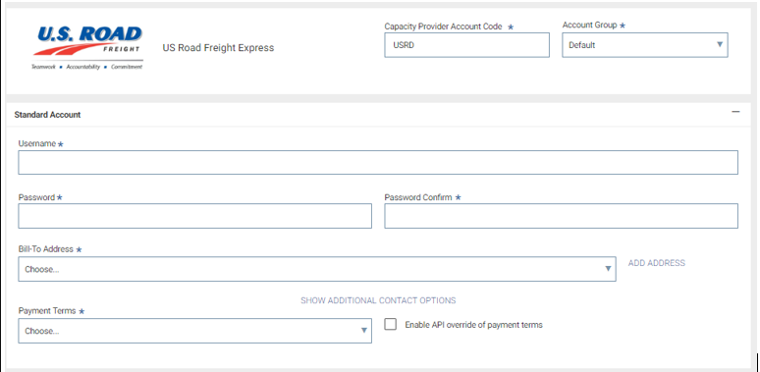Select the Bill-To Address Choose... box

click(x=317, y=269)
